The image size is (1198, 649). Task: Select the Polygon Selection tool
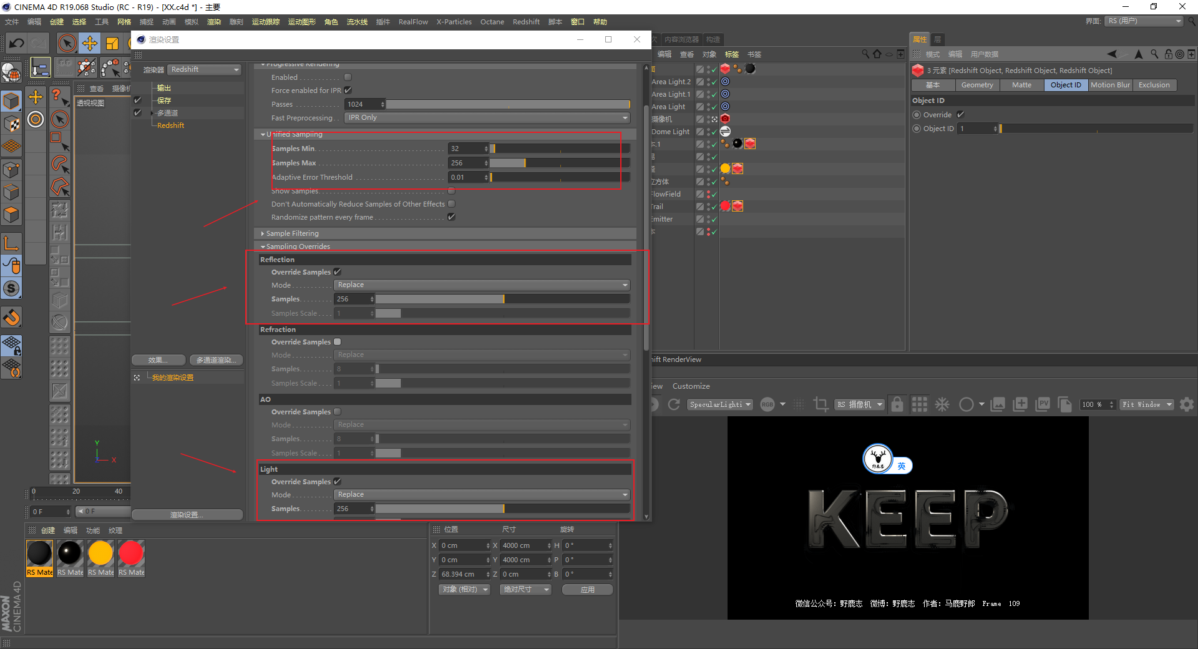tap(59, 187)
